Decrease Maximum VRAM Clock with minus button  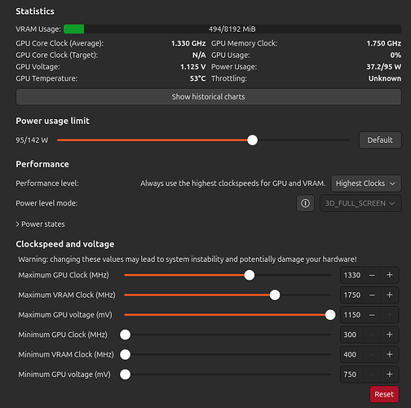pyautogui.click(x=372, y=295)
